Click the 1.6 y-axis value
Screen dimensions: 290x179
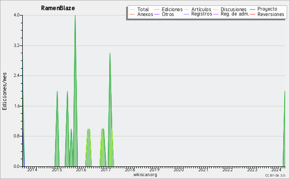point(16,106)
